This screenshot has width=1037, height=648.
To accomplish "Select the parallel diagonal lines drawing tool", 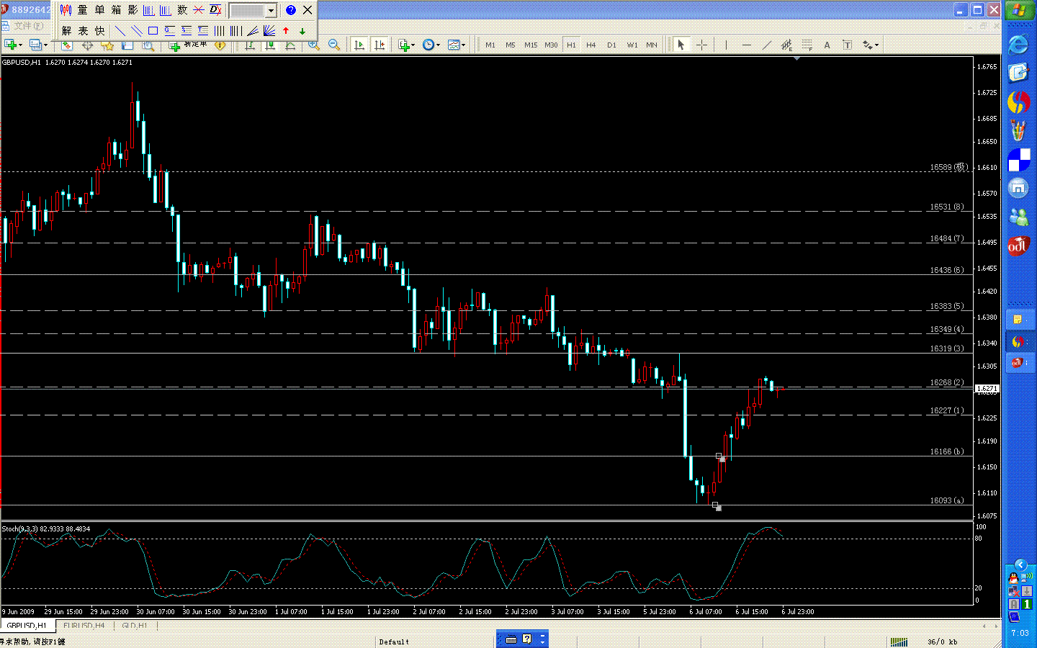I will click(x=137, y=31).
